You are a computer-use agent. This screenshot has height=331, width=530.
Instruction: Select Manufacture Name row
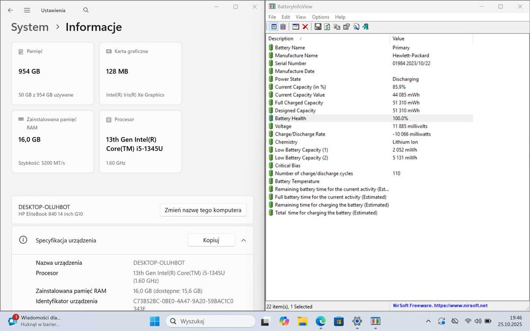click(x=370, y=56)
